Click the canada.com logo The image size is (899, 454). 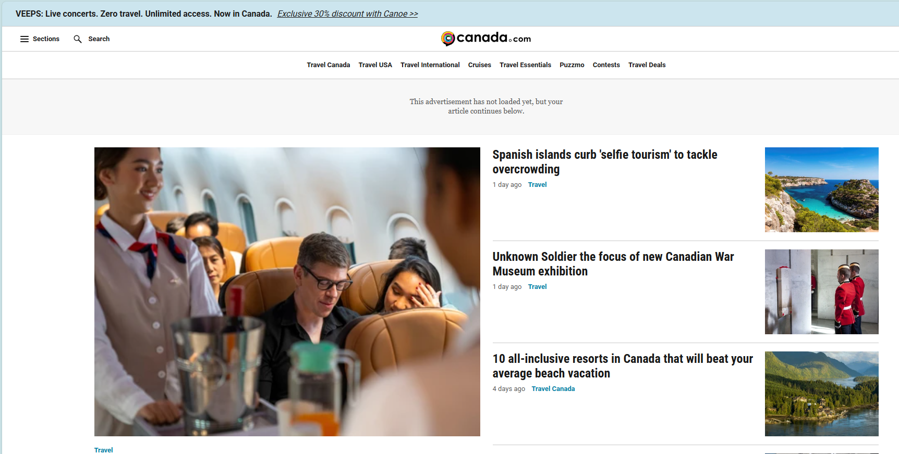(x=485, y=39)
